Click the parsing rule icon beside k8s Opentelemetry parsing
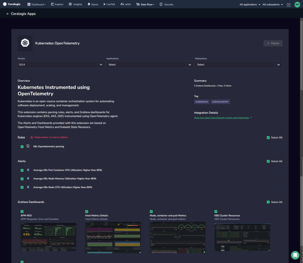The height and width of the screenshot is (263, 303). coord(28,146)
